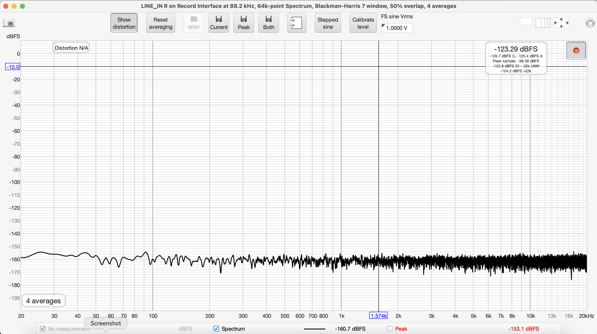The height and width of the screenshot is (334, 597).
Task: Open settings gear icon
Action: [x=590, y=23]
